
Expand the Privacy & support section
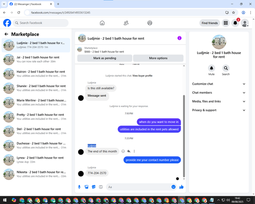click(x=219, y=110)
